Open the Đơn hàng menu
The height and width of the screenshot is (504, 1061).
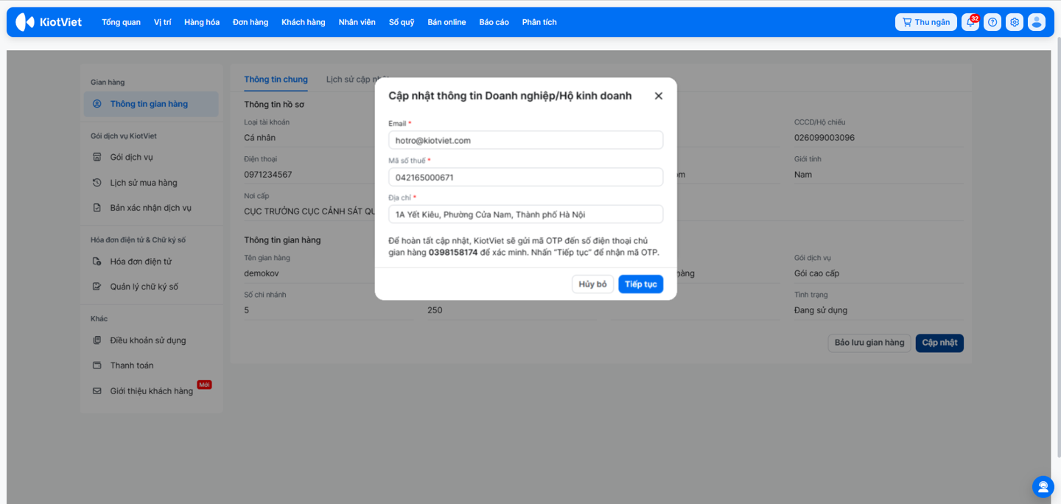[x=251, y=22]
